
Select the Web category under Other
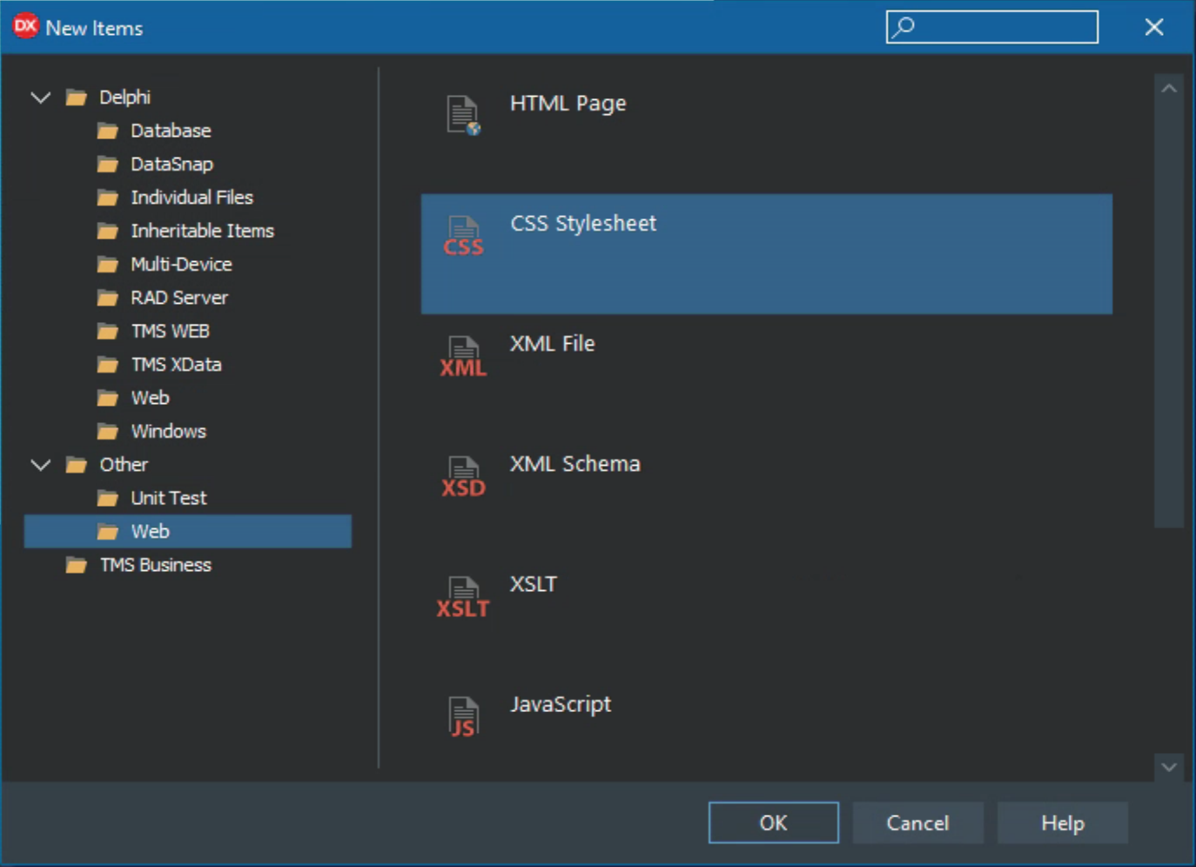pyautogui.click(x=188, y=531)
